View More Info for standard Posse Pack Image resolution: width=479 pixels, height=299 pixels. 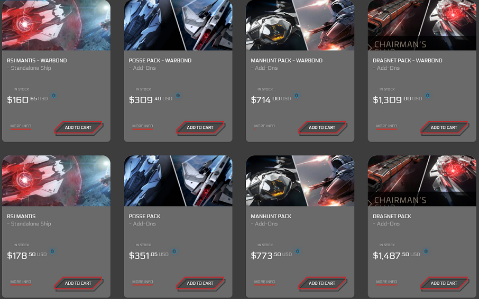[x=143, y=282]
